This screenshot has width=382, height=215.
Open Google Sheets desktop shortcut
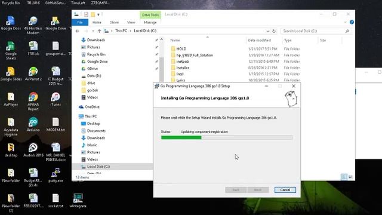coord(11,51)
